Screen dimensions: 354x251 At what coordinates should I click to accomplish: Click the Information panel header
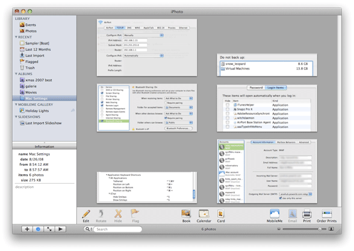pyautogui.click(x=45, y=147)
